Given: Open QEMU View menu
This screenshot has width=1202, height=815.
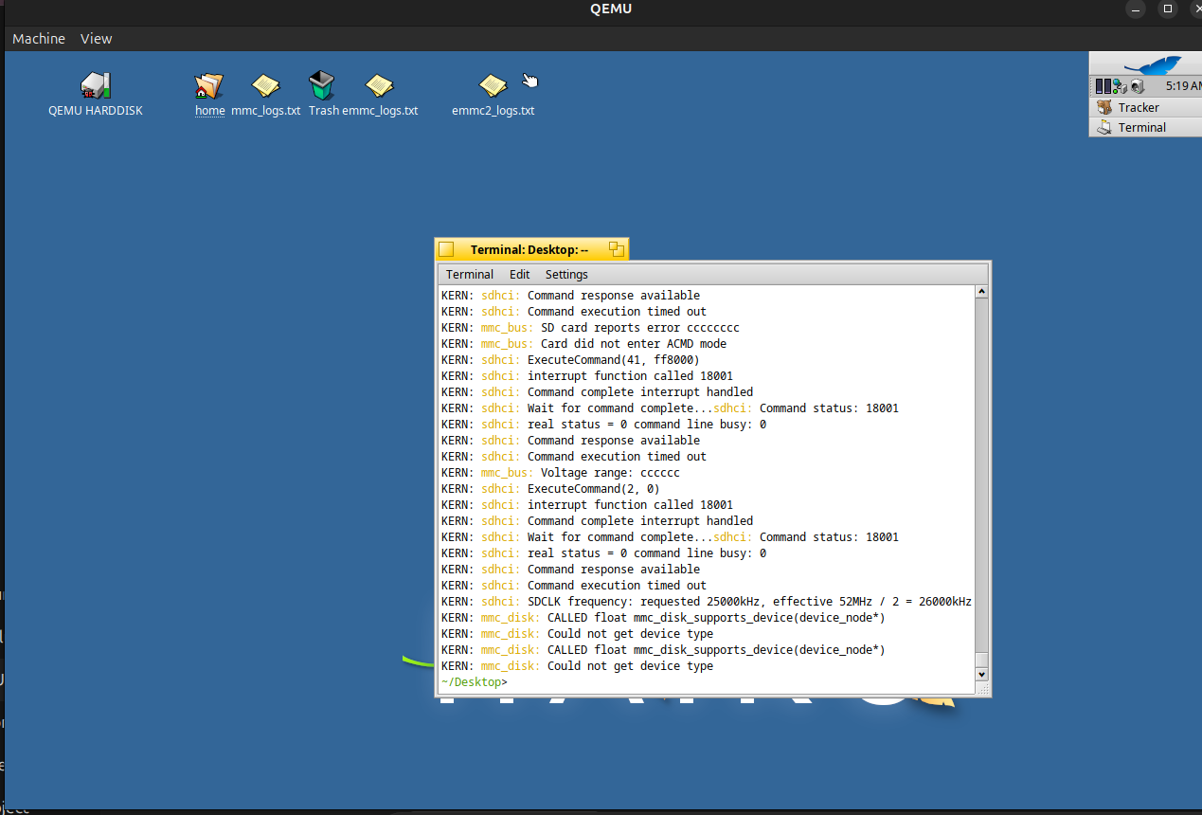Looking at the screenshot, I should [x=96, y=39].
